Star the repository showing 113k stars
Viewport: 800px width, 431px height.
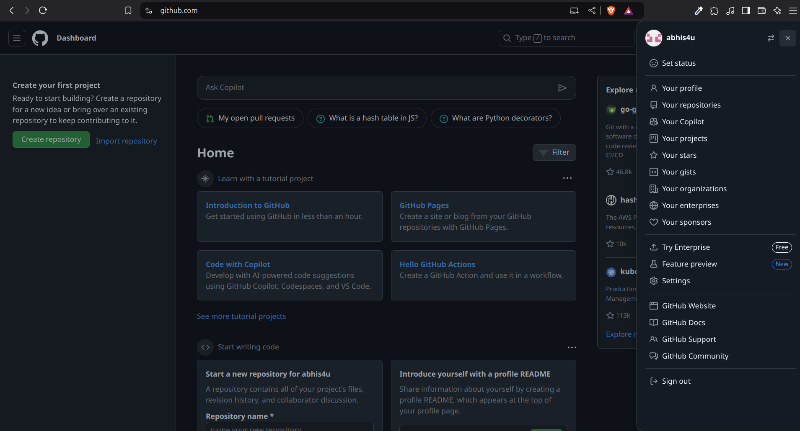[x=610, y=315]
